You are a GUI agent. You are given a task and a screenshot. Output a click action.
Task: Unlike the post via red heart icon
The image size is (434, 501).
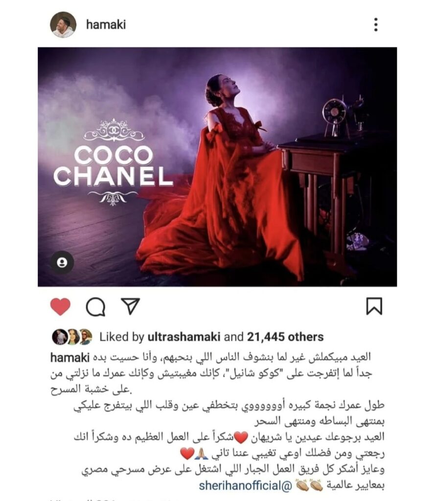click(60, 306)
